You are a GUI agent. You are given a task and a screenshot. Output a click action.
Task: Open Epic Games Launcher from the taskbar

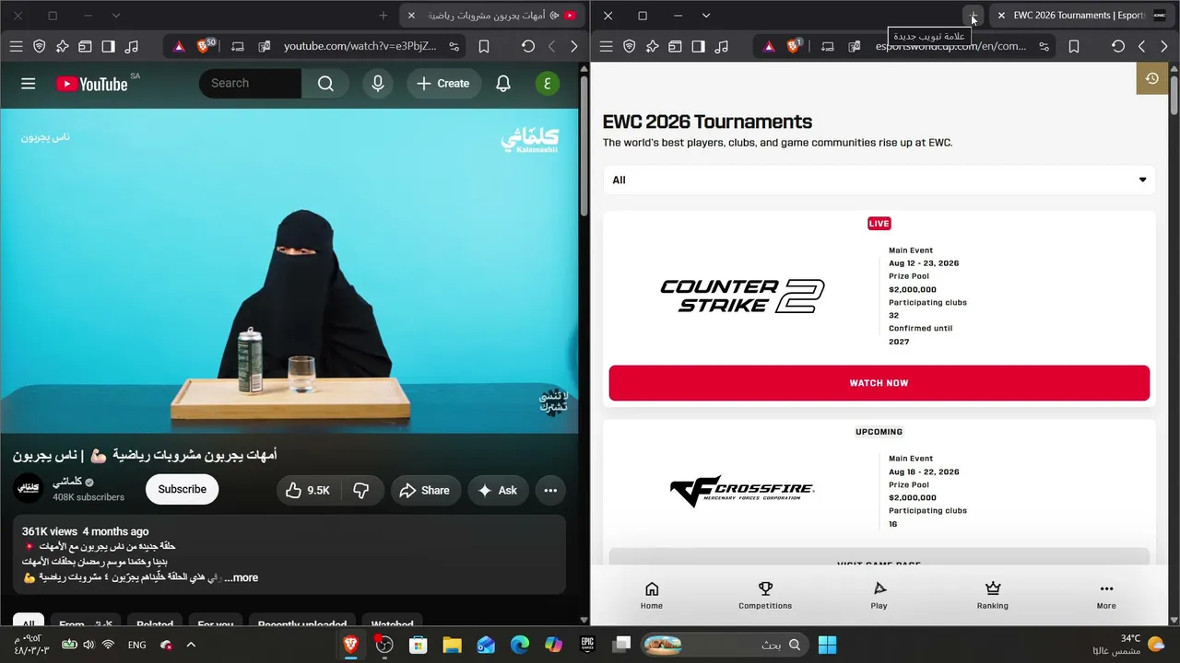(x=587, y=645)
